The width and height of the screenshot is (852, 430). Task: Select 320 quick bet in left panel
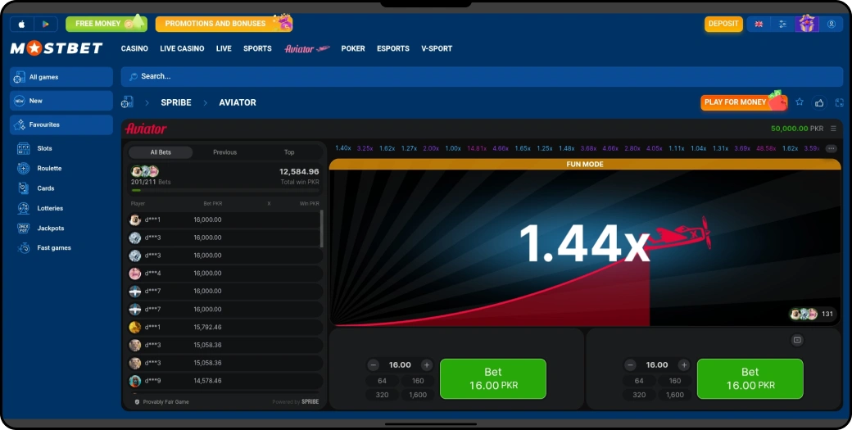(x=382, y=395)
